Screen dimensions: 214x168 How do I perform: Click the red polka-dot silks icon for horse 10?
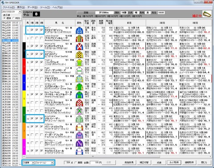coord(79,102)
